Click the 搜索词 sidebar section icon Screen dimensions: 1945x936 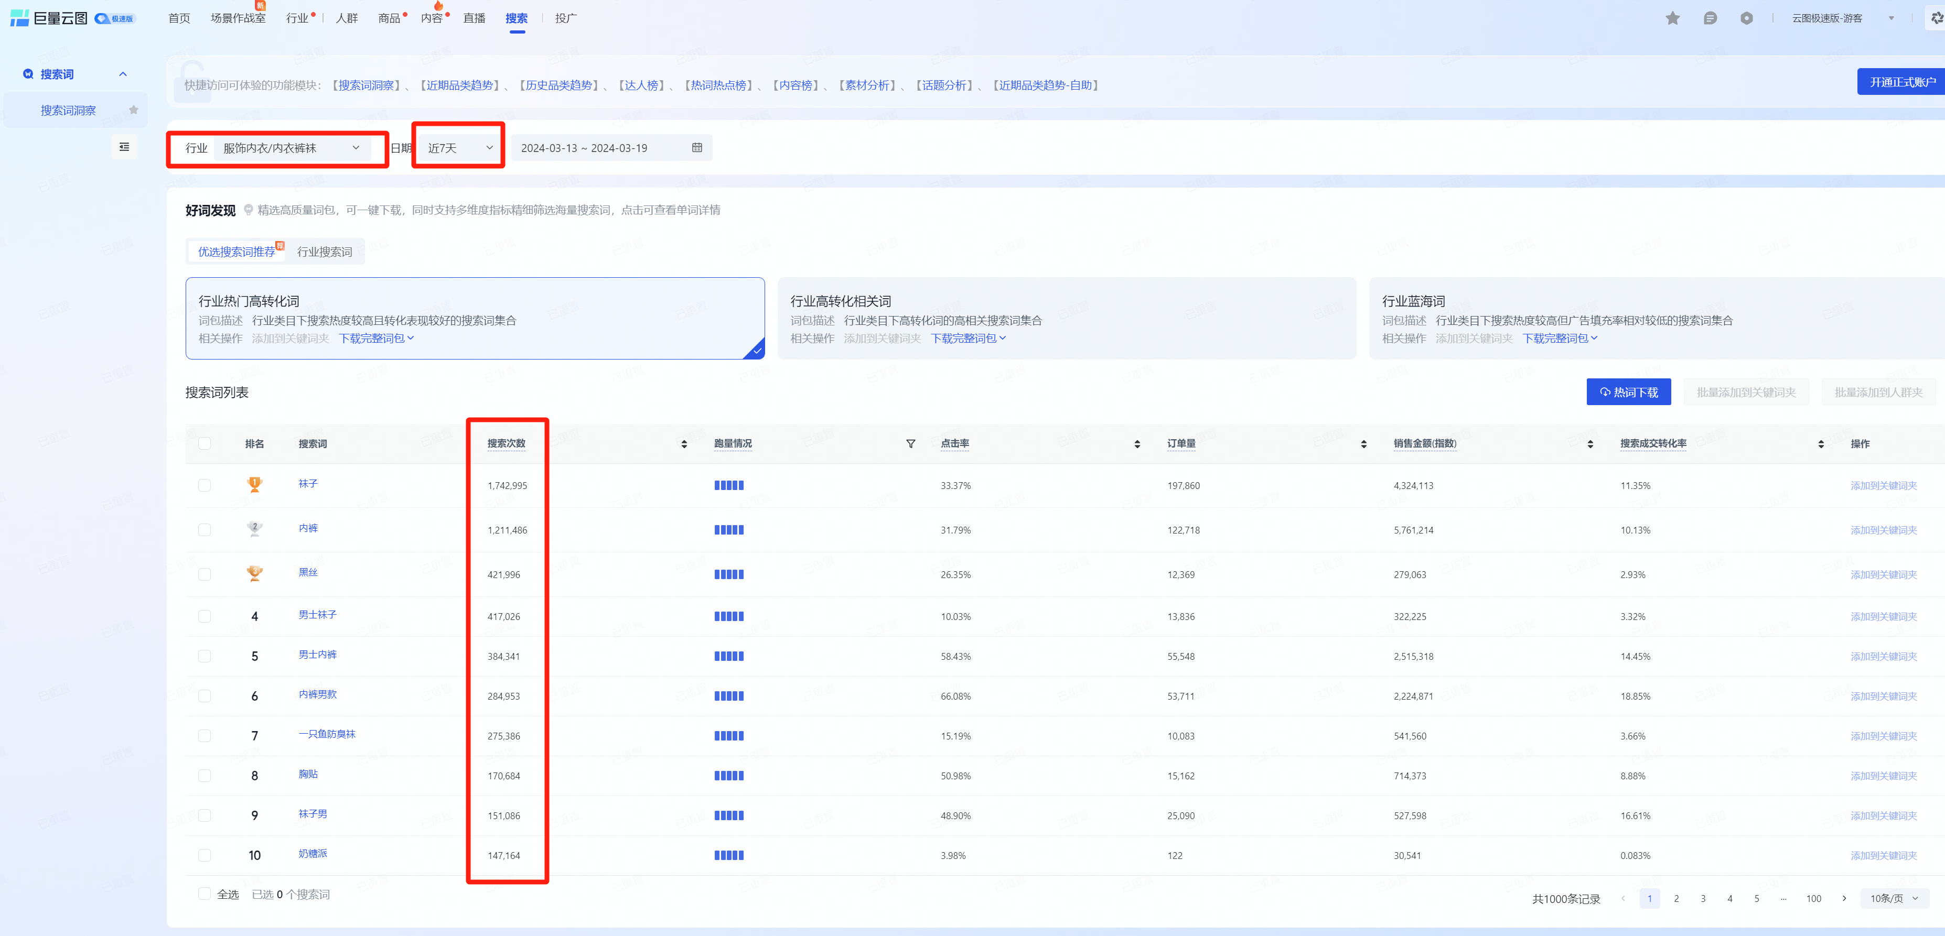point(28,74)
